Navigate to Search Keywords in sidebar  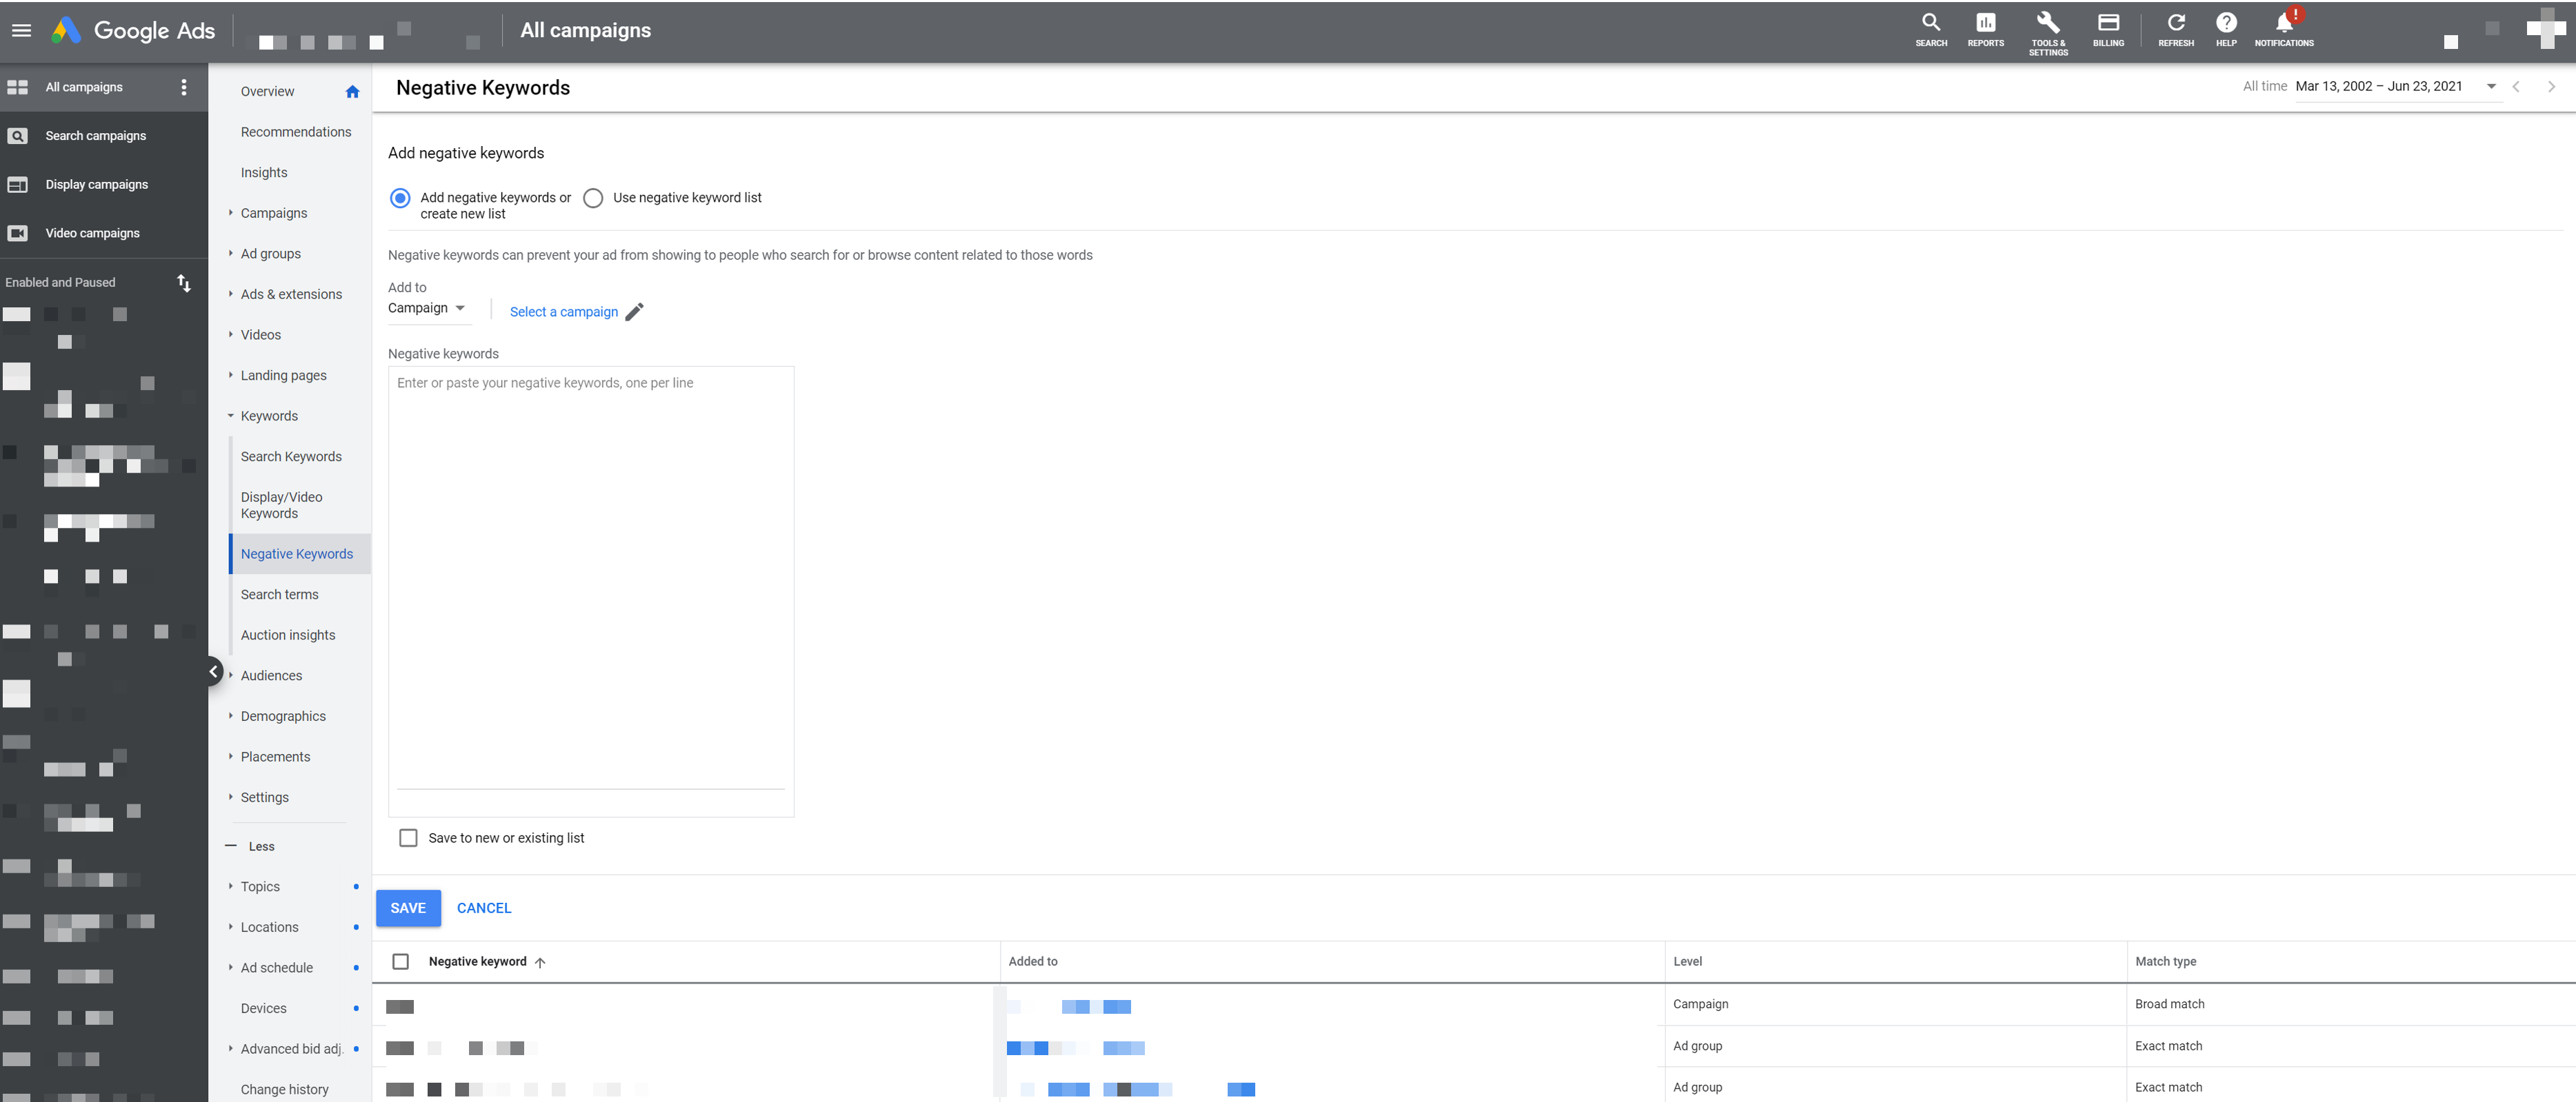click(x=291, y=456)
